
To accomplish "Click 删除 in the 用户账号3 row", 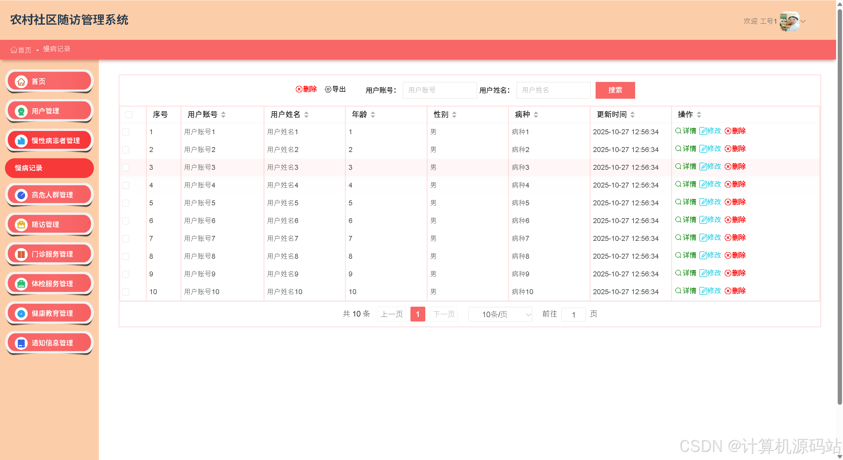I will (735, 166).
